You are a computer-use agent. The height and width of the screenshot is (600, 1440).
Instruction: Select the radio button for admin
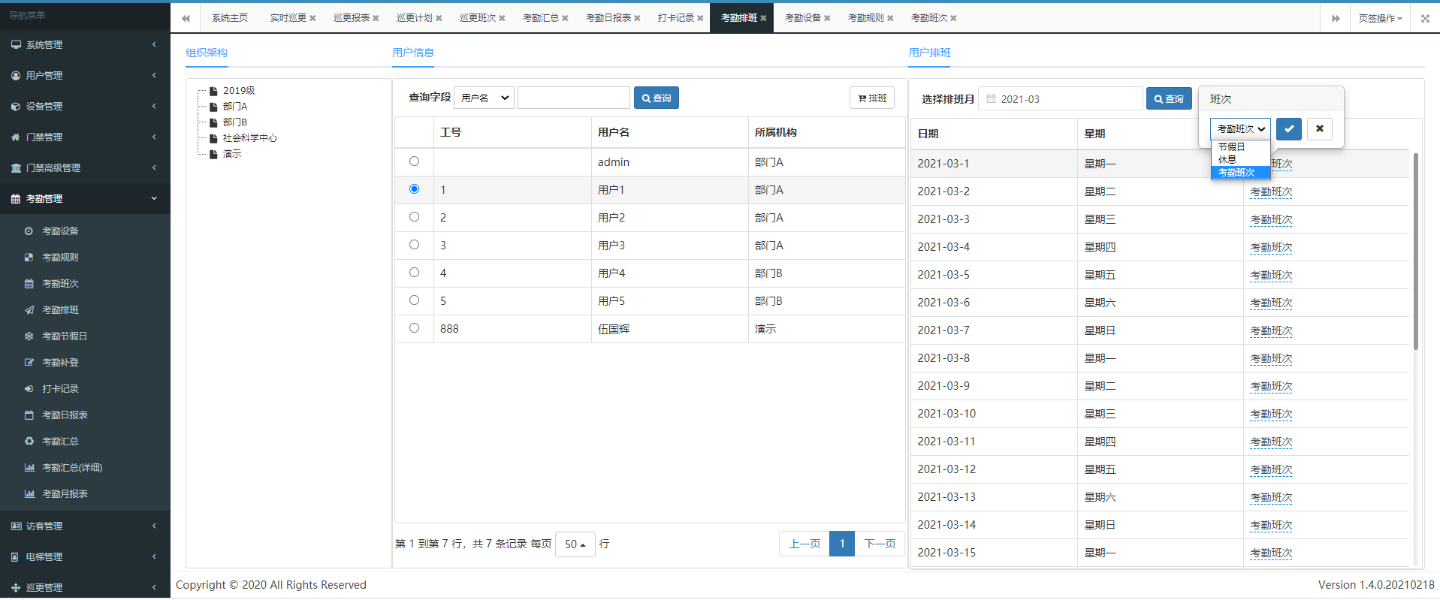[414, 161]
